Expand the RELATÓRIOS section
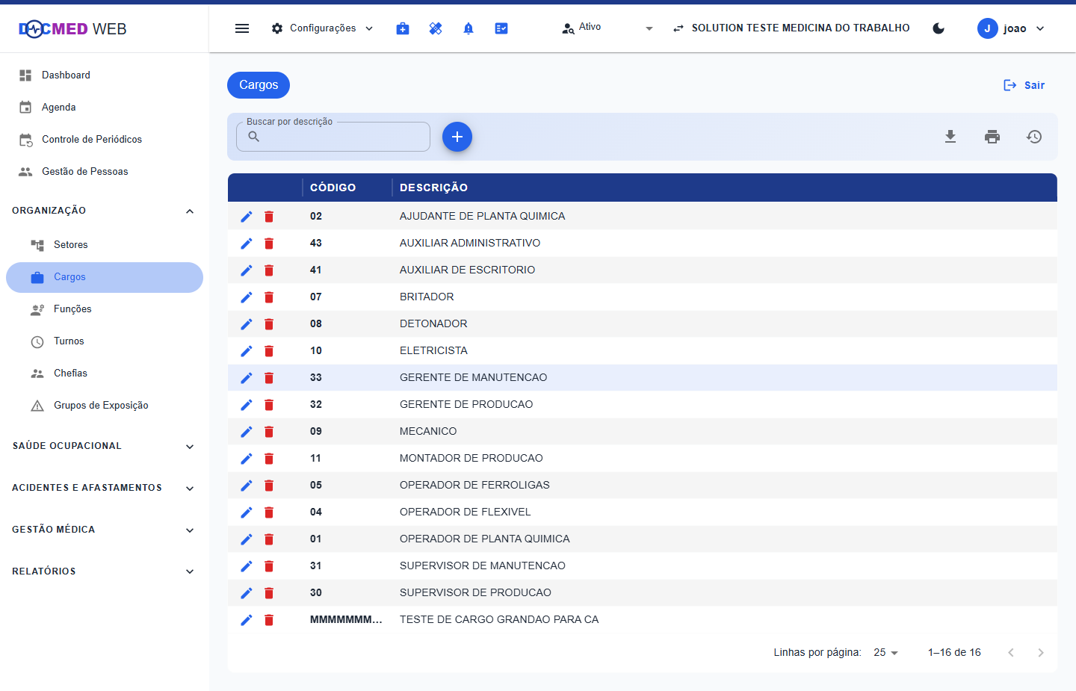The image size is (1076, 691). click(105, 571)
